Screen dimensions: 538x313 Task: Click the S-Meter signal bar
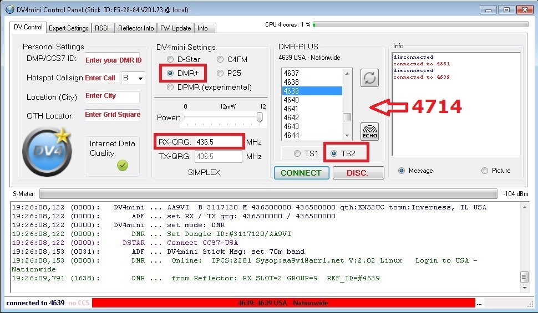click(268, 194)
